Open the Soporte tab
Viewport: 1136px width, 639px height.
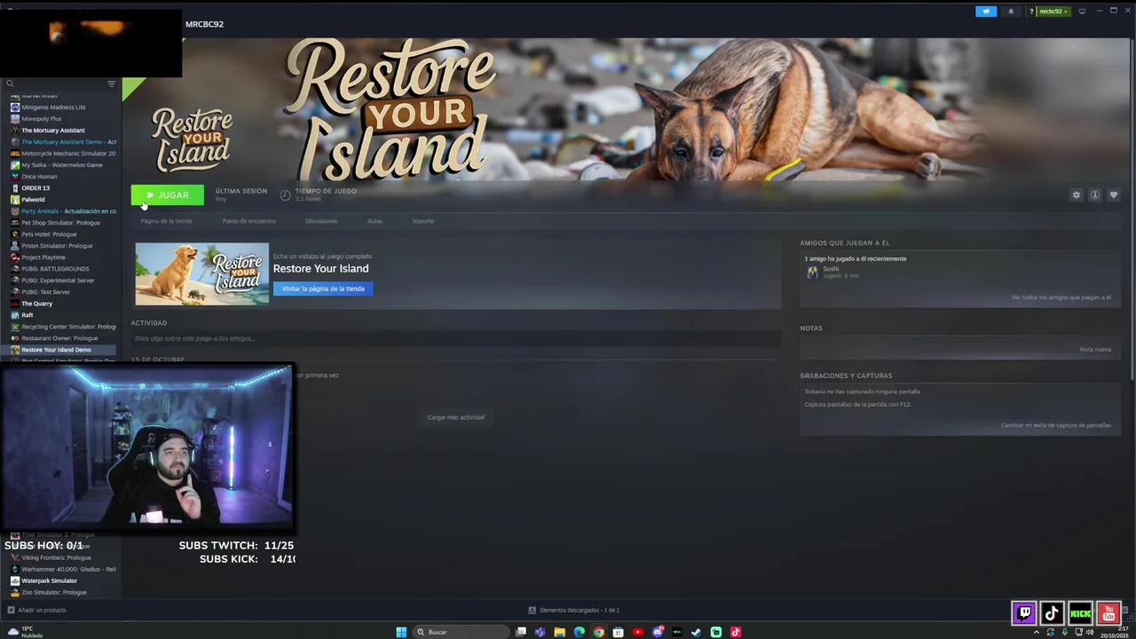pos(423,221)
